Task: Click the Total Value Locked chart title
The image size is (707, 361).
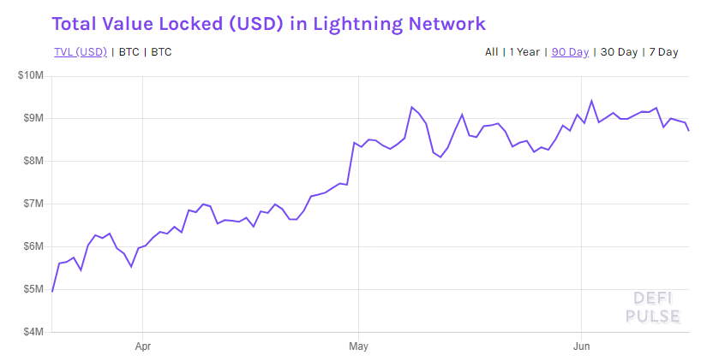Action: tap(269, 24)
